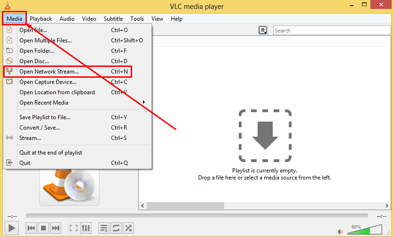Click the playlist horizontal scrollbar thumb

[x=185, y=205]
